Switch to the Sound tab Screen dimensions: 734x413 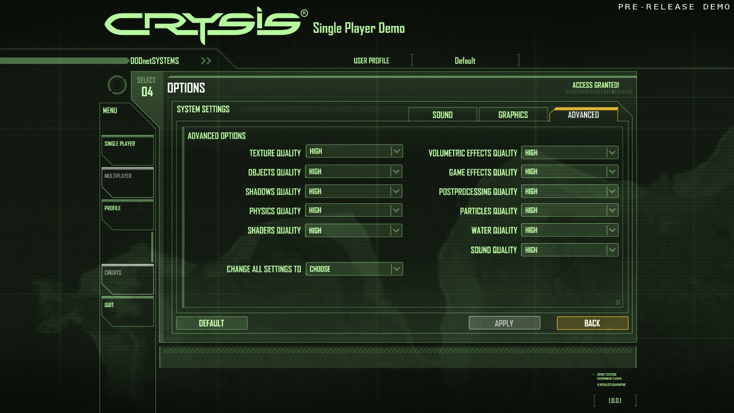tap(443, 115)
